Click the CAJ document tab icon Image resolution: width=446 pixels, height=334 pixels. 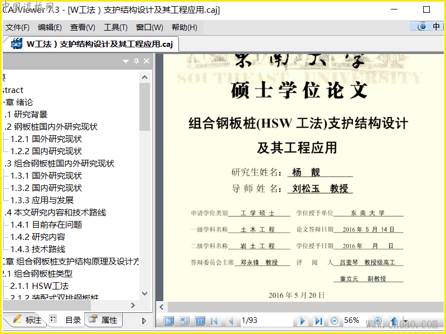(x=17, y=44)
